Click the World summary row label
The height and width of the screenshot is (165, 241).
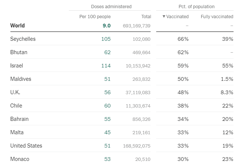tap(18, 26)
